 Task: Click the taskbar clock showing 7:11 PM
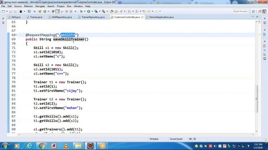click(x=258, y=146)
